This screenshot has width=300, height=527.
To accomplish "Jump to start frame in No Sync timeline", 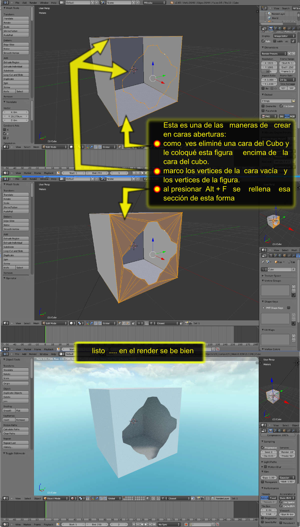I will pyautogui.click(x=133, y=524).
